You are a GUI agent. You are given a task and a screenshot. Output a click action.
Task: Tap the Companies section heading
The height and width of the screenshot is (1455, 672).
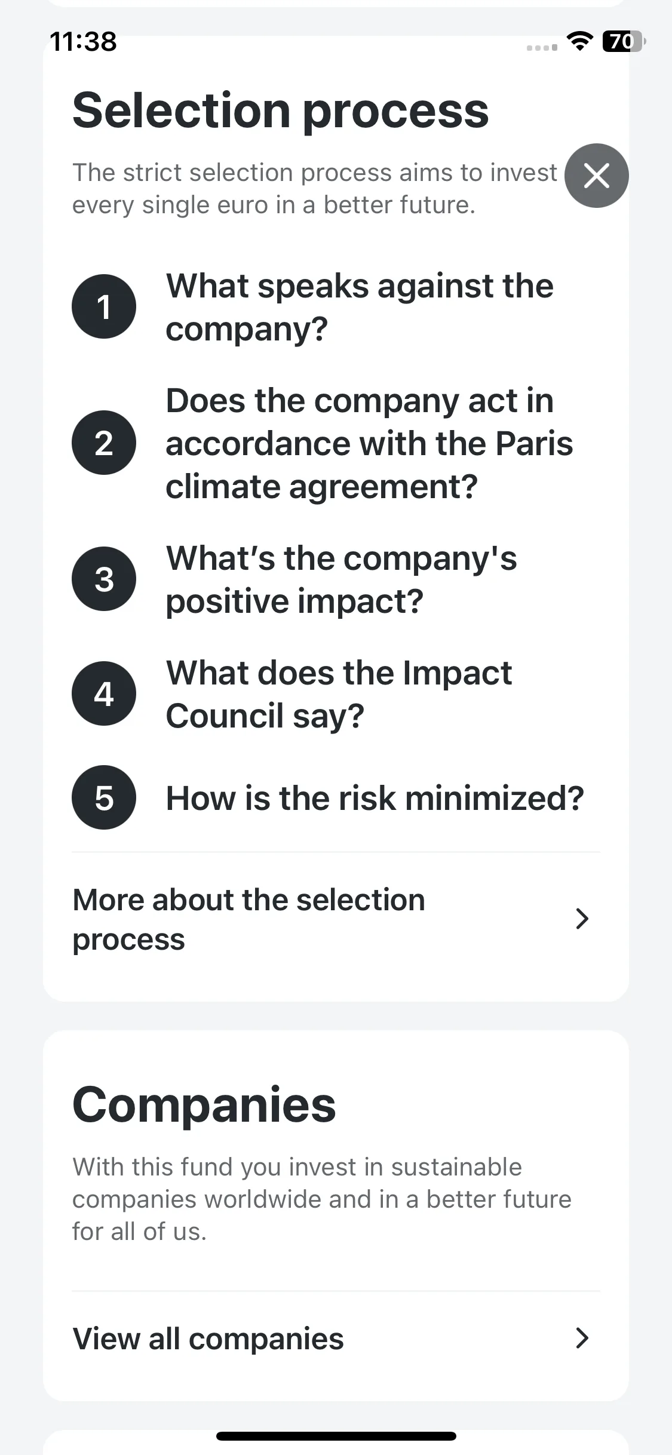pos(204,1104)
